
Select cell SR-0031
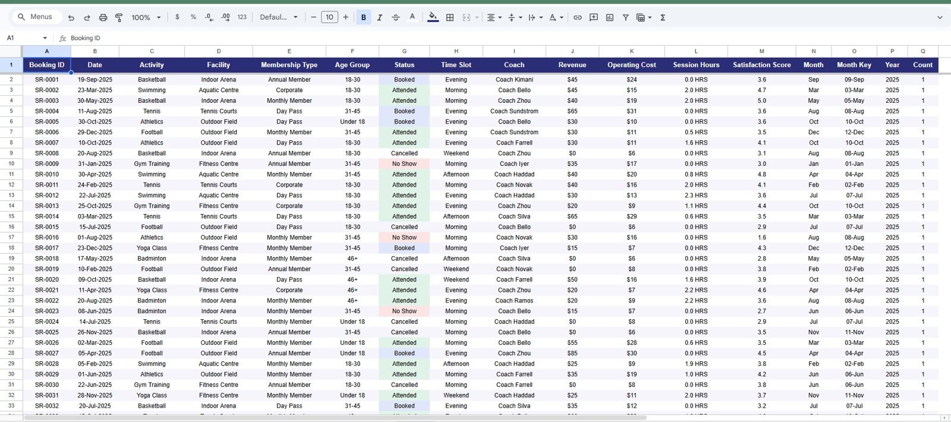pyautogui.click(x=47, y=395)
